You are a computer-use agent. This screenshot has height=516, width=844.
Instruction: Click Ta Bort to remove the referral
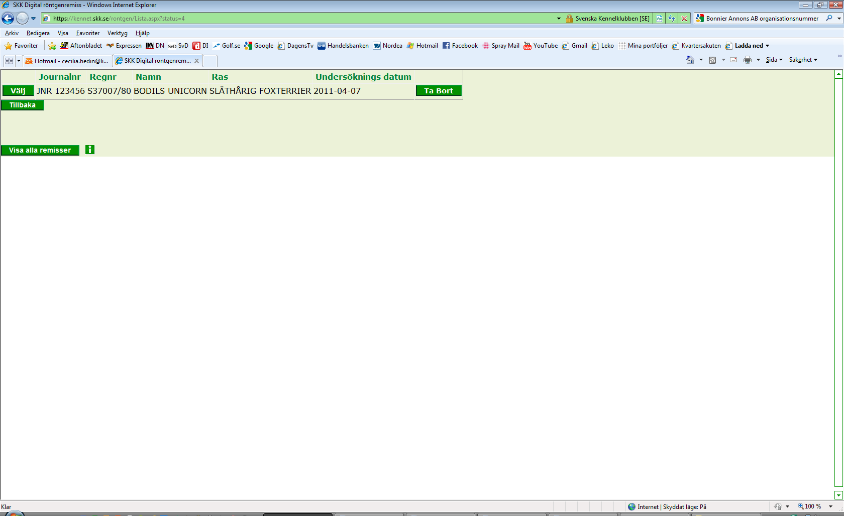439,91
